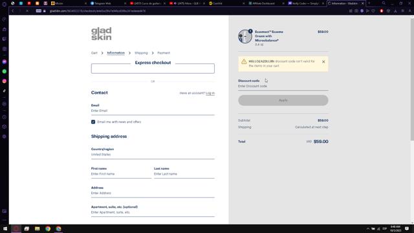The image size is (414, 233).
Task: Click the Eczemact cream product thumbnail
Action: click(x=245, y=36)
